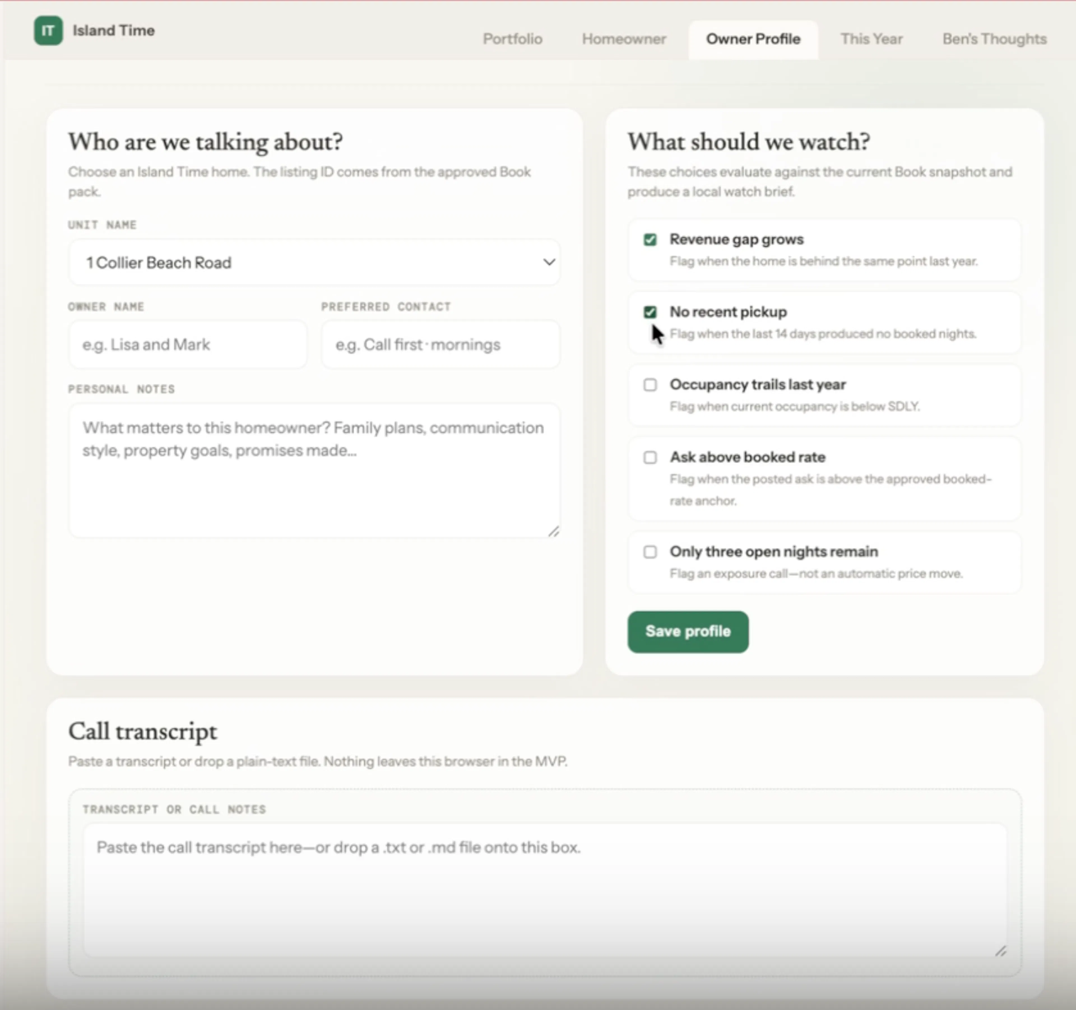The height and width of the screenshot is (1010, 1076).
Task: Click the 'Call transcript' heading
Action: point(142,731)
